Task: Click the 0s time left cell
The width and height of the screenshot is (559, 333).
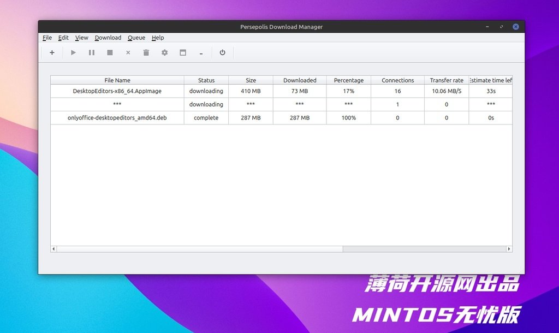Action: (x=491, y=118)
